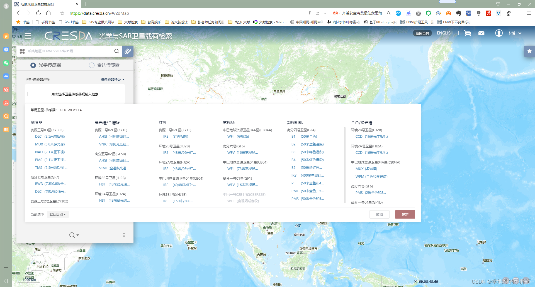
Task: Expand the user account dropdown arrow
Action: pos(520,33)
